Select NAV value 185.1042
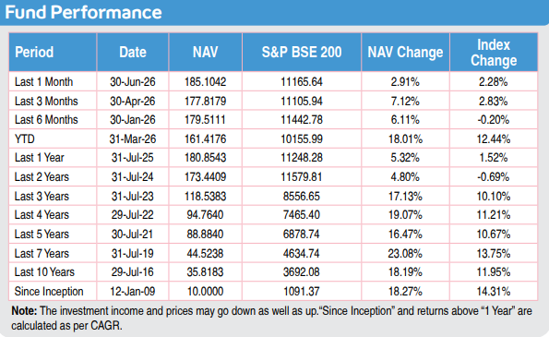Image resolution: width=549 pixels, height=337 pixels. [x=205, y=81]
